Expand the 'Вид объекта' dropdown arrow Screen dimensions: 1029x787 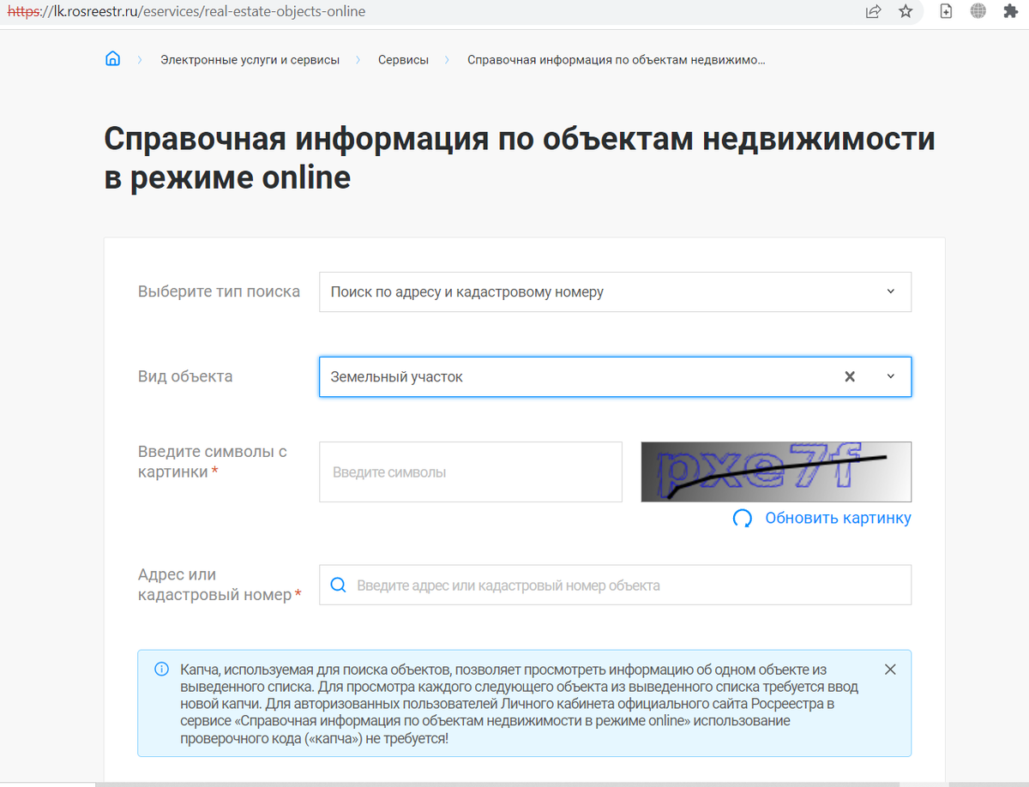(x=890, y=376)
